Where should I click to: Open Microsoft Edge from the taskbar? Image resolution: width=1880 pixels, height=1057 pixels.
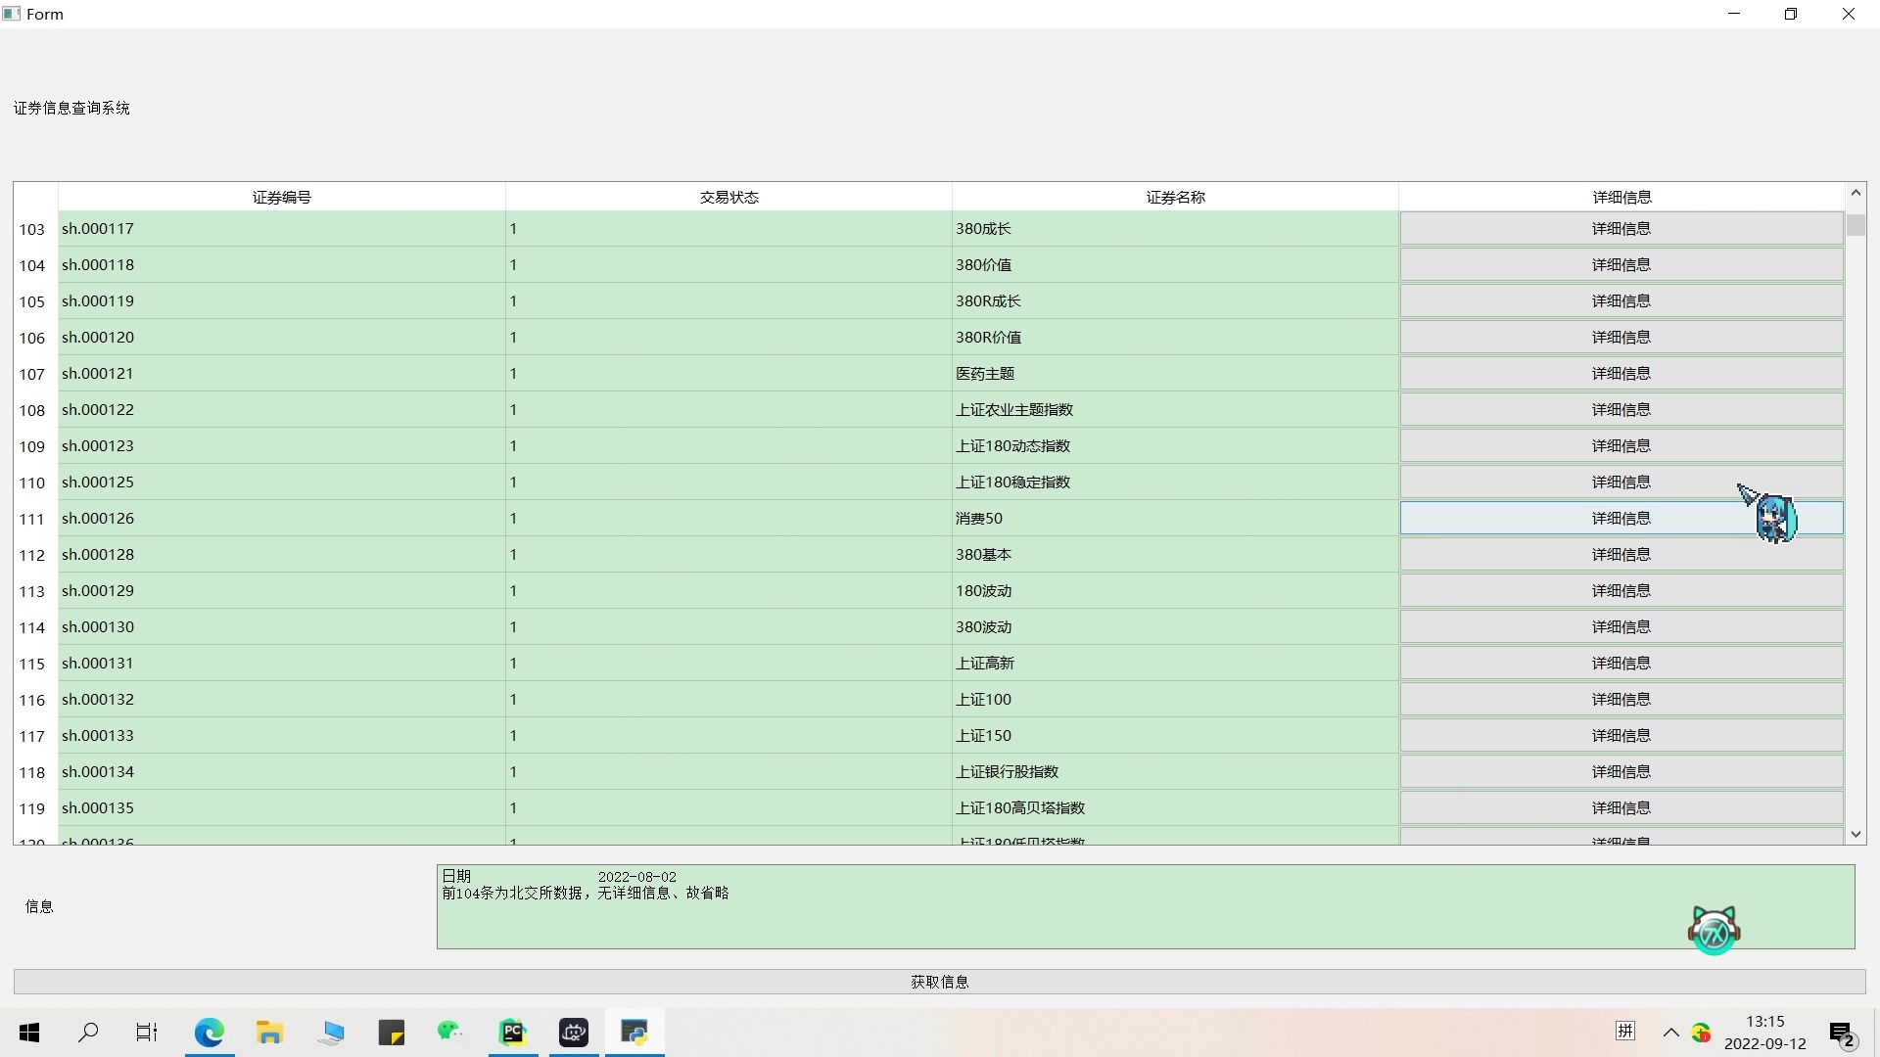209,1033
